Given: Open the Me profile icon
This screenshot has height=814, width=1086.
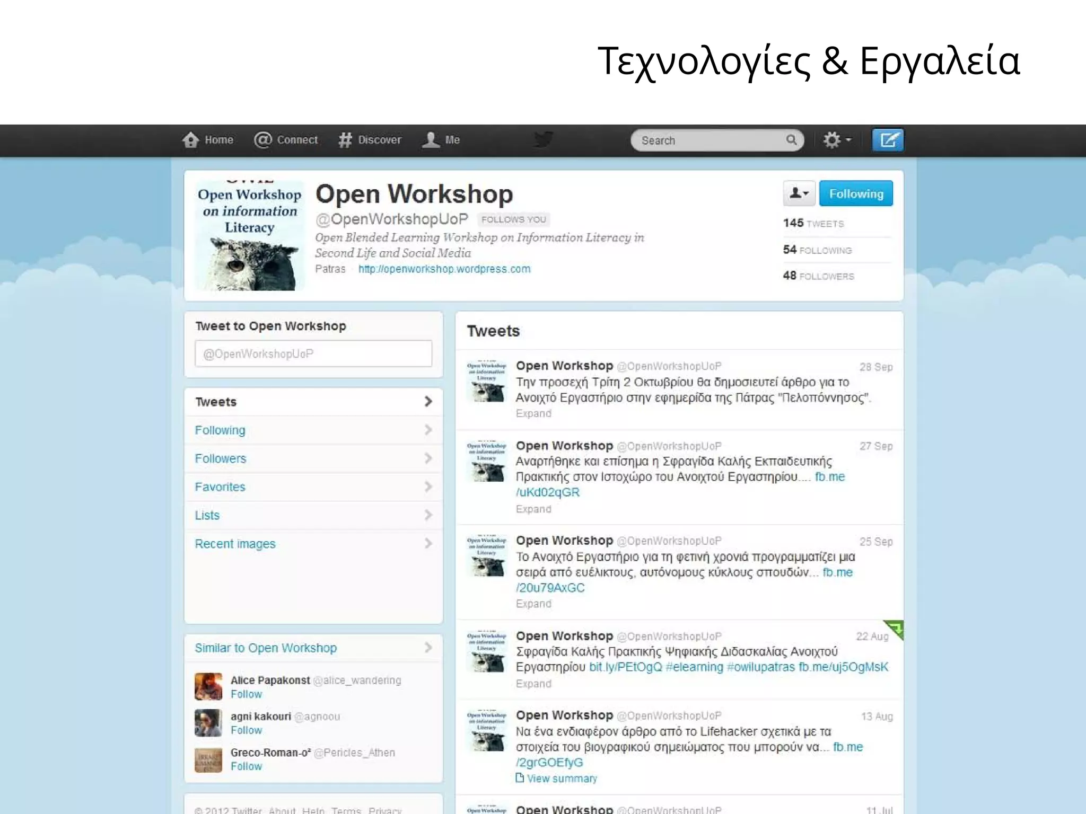Looking at the screenshot, I should pos(431,140).
